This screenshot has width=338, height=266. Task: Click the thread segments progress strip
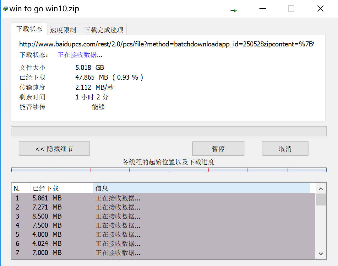[169, 170]
